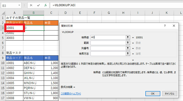Click cell MNOねじ
Image resolution: width=183 pixels, height=101 pixels.
(34, 83)
